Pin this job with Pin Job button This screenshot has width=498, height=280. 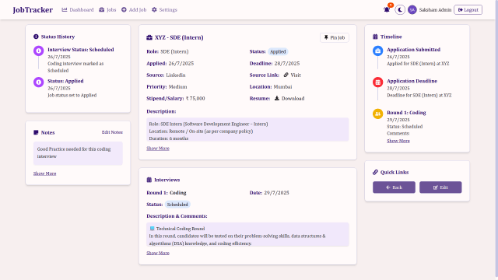point(334,37)
